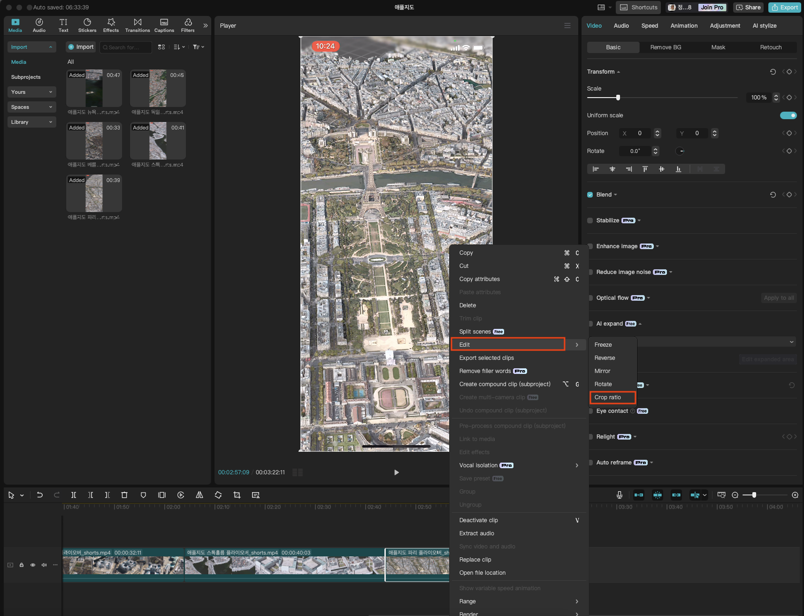Click the Scale slider handle

[618, 98]
